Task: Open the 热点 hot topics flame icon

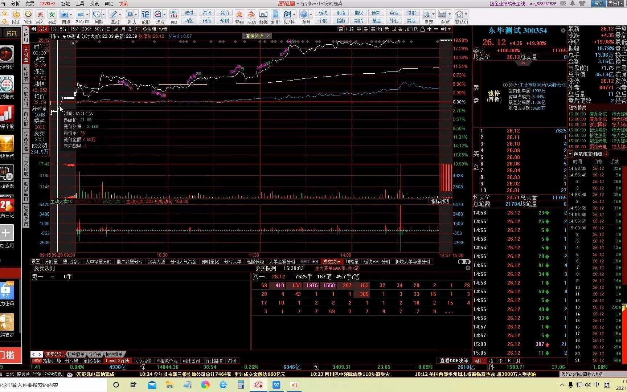Action: (x=239, y=15)
